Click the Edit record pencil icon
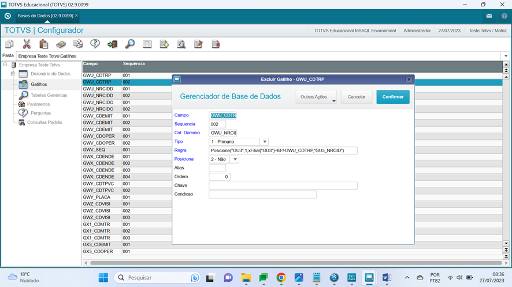The width and height of the screenshot is (512, 287). (199, 44)
